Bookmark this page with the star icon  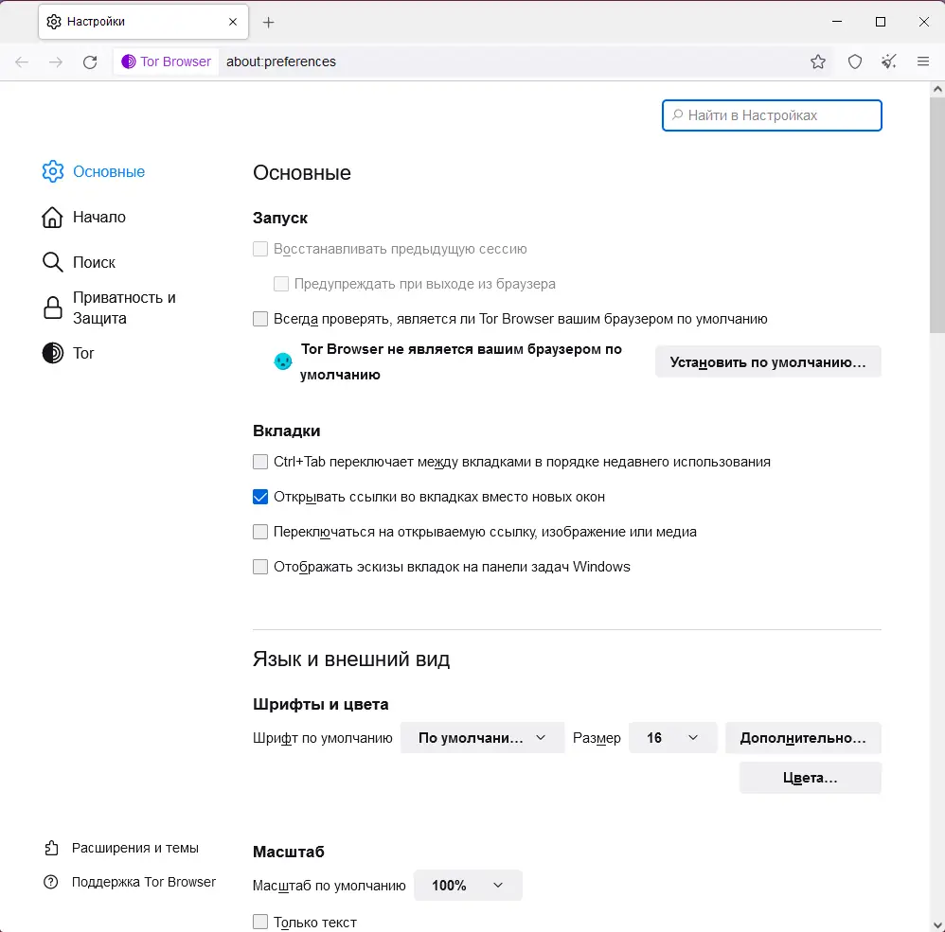pos(818,62)
